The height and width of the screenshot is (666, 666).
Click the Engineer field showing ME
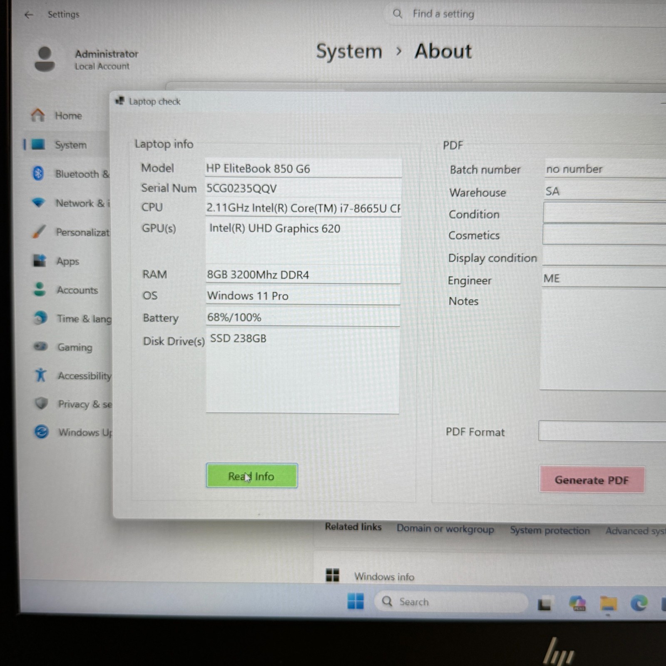pyautogui.click(x=604, y=278)
